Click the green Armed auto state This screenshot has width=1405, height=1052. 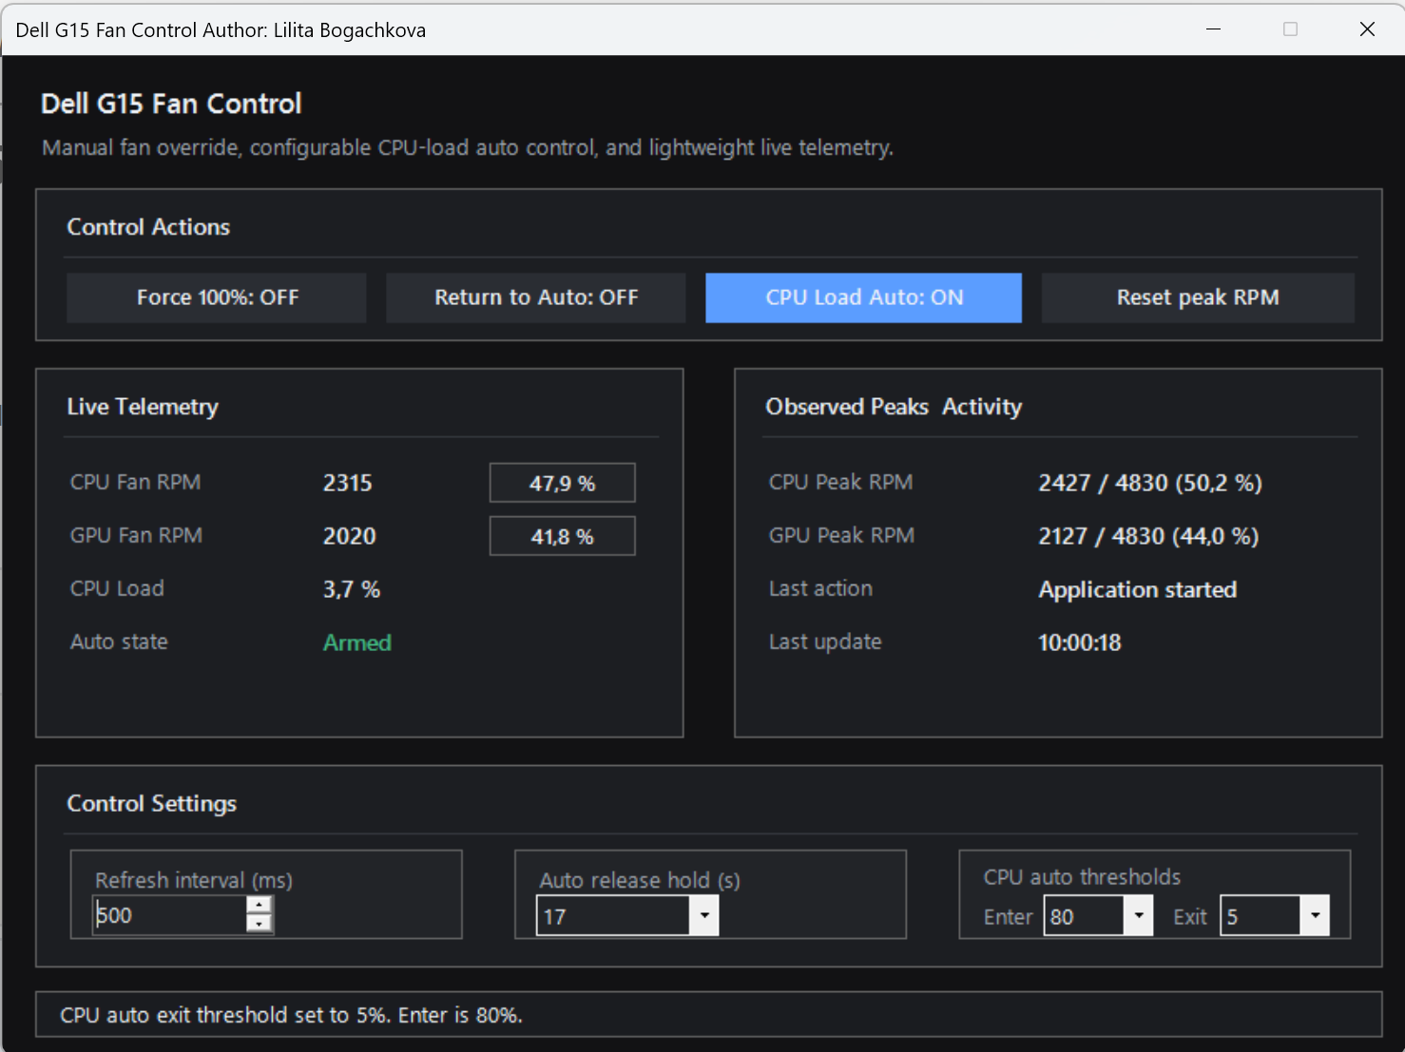[357, 642]
